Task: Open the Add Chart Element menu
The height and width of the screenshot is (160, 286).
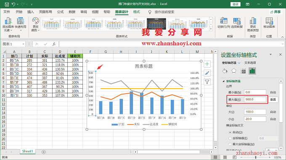Action: click(x=8, y=24)
